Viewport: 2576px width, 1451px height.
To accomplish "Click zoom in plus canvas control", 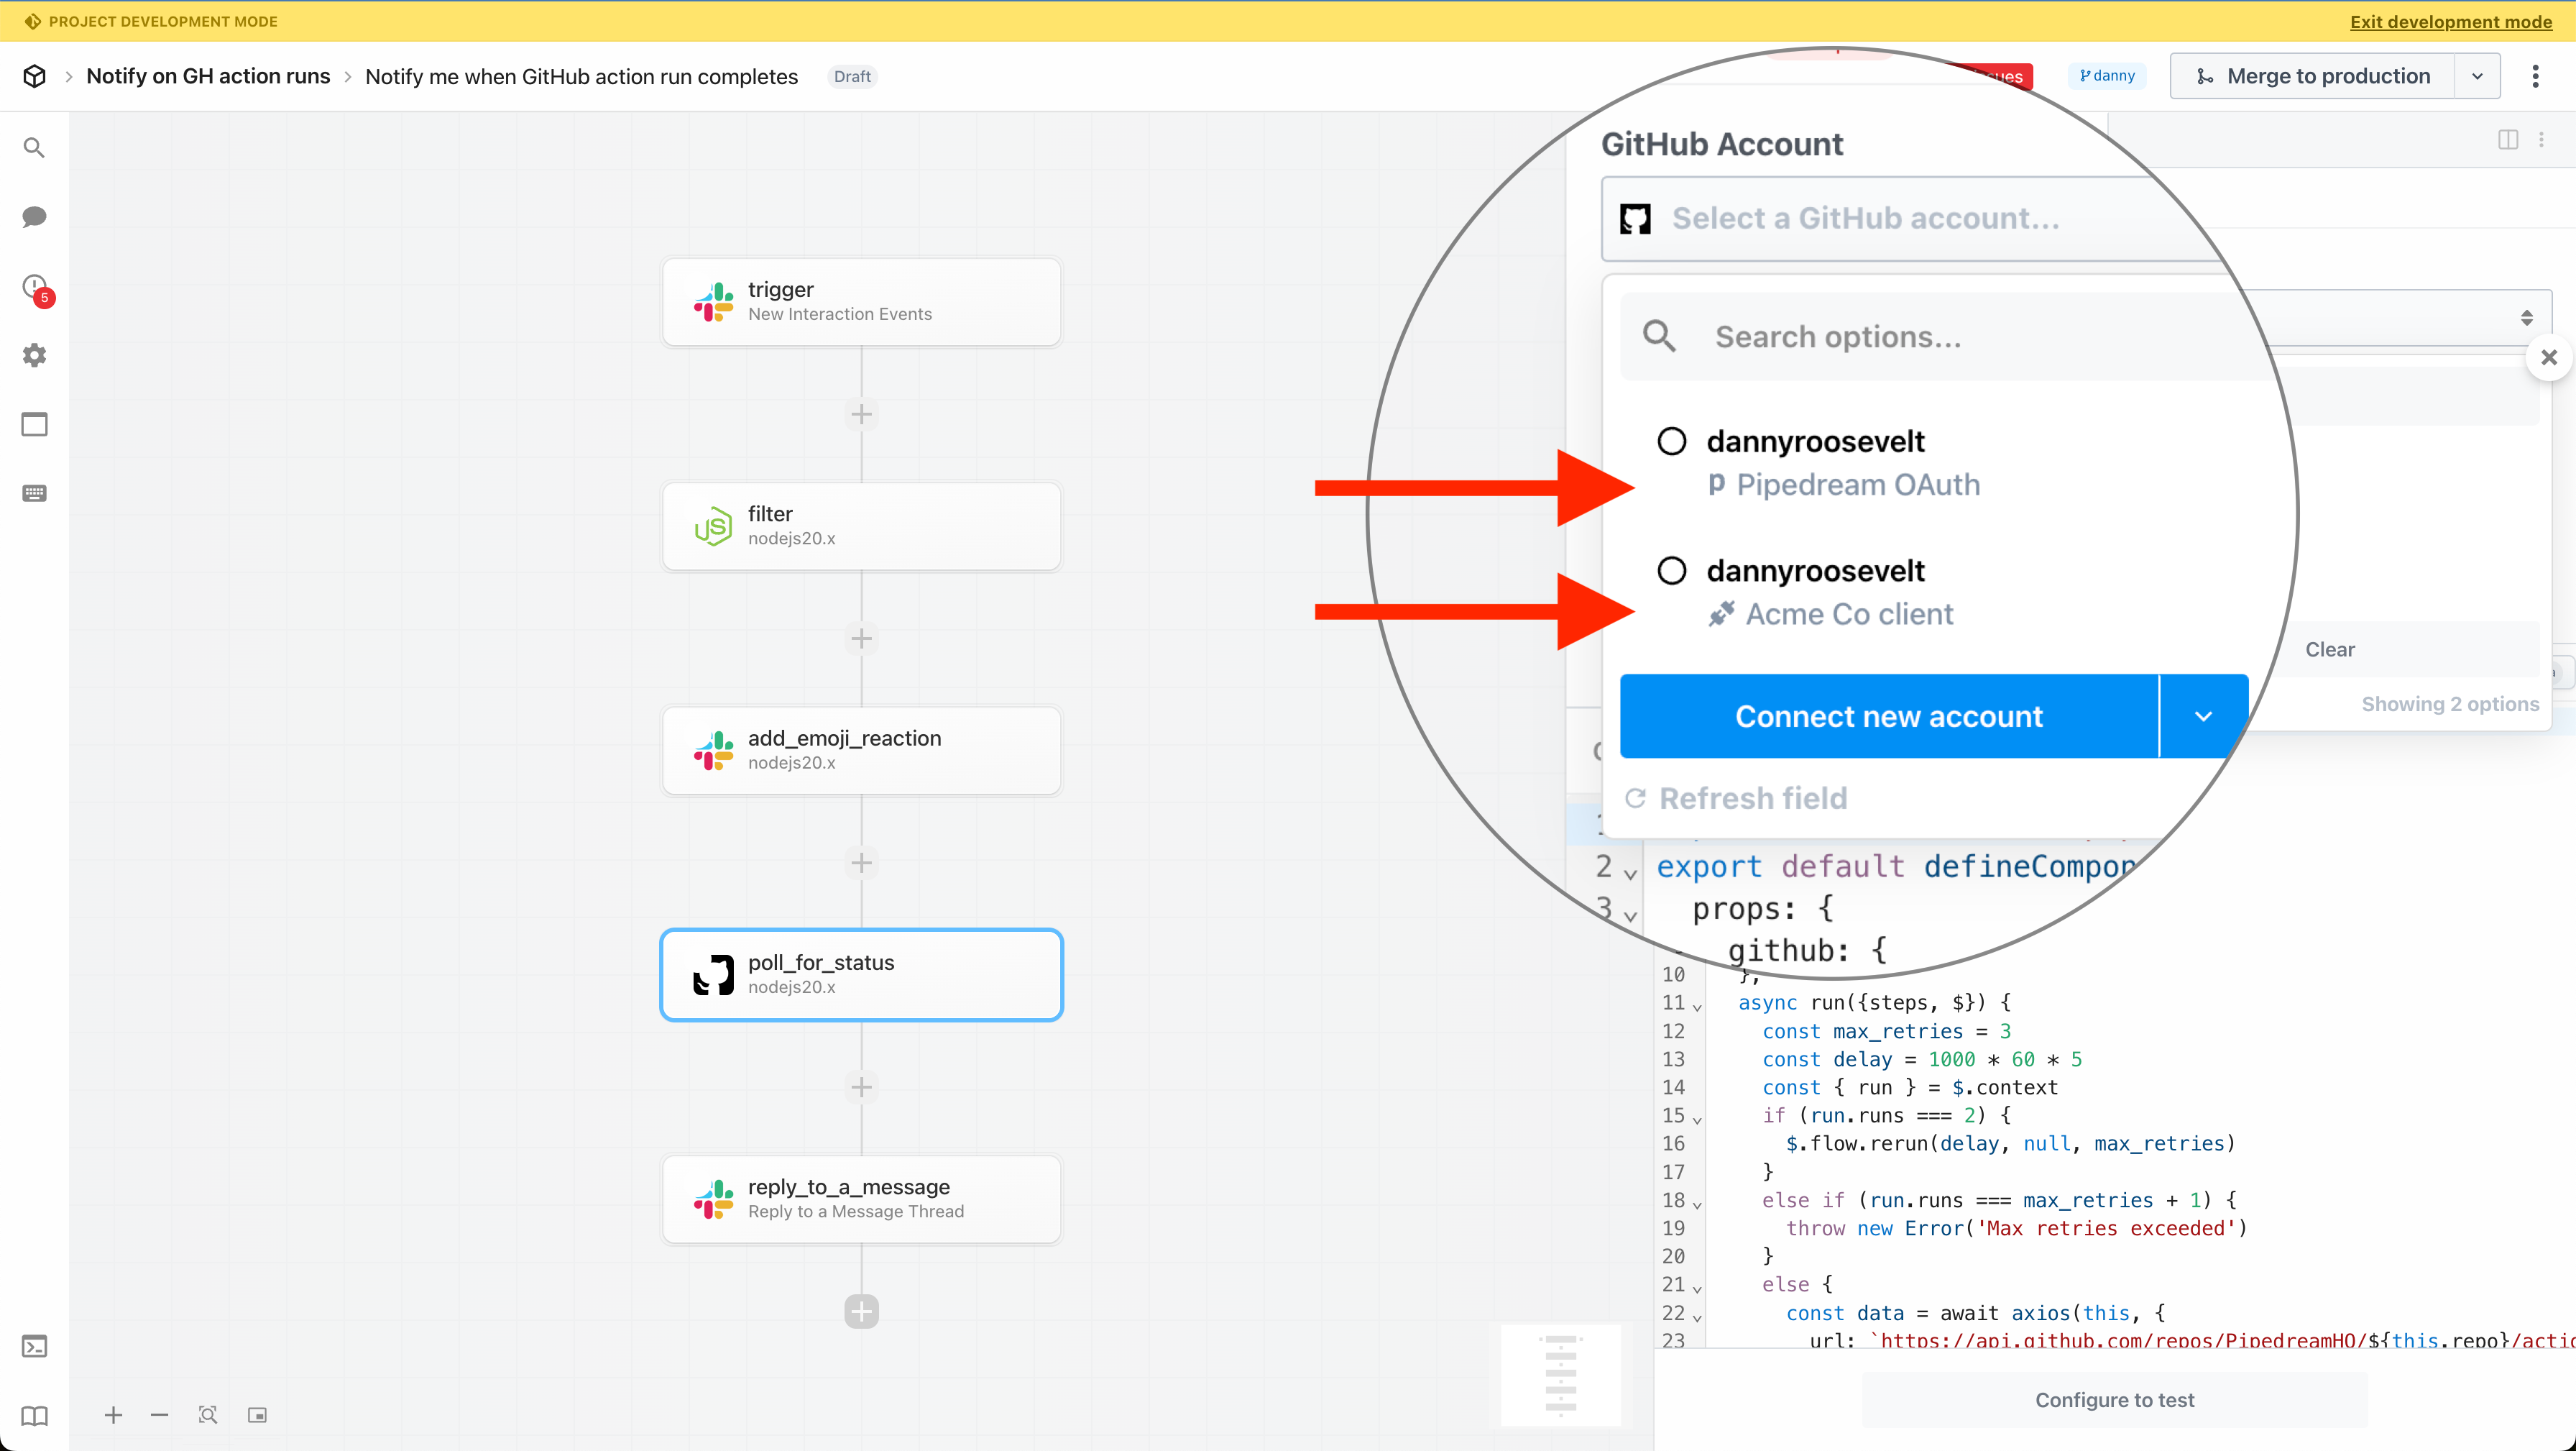I will click(113, 1415).
